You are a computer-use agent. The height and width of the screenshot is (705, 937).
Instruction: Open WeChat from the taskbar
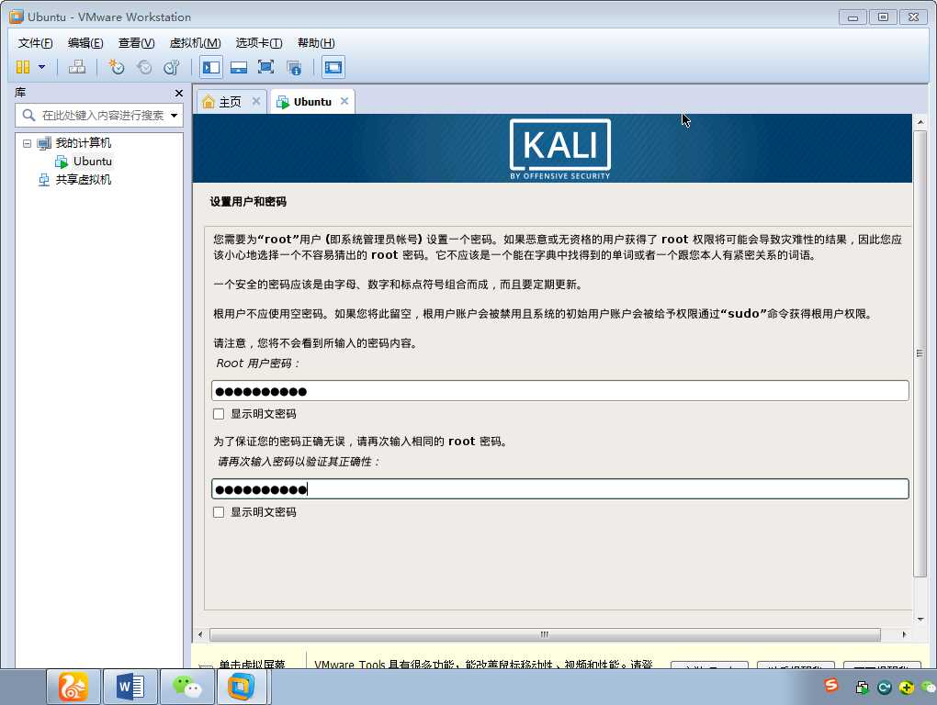[x=186, y=687]
